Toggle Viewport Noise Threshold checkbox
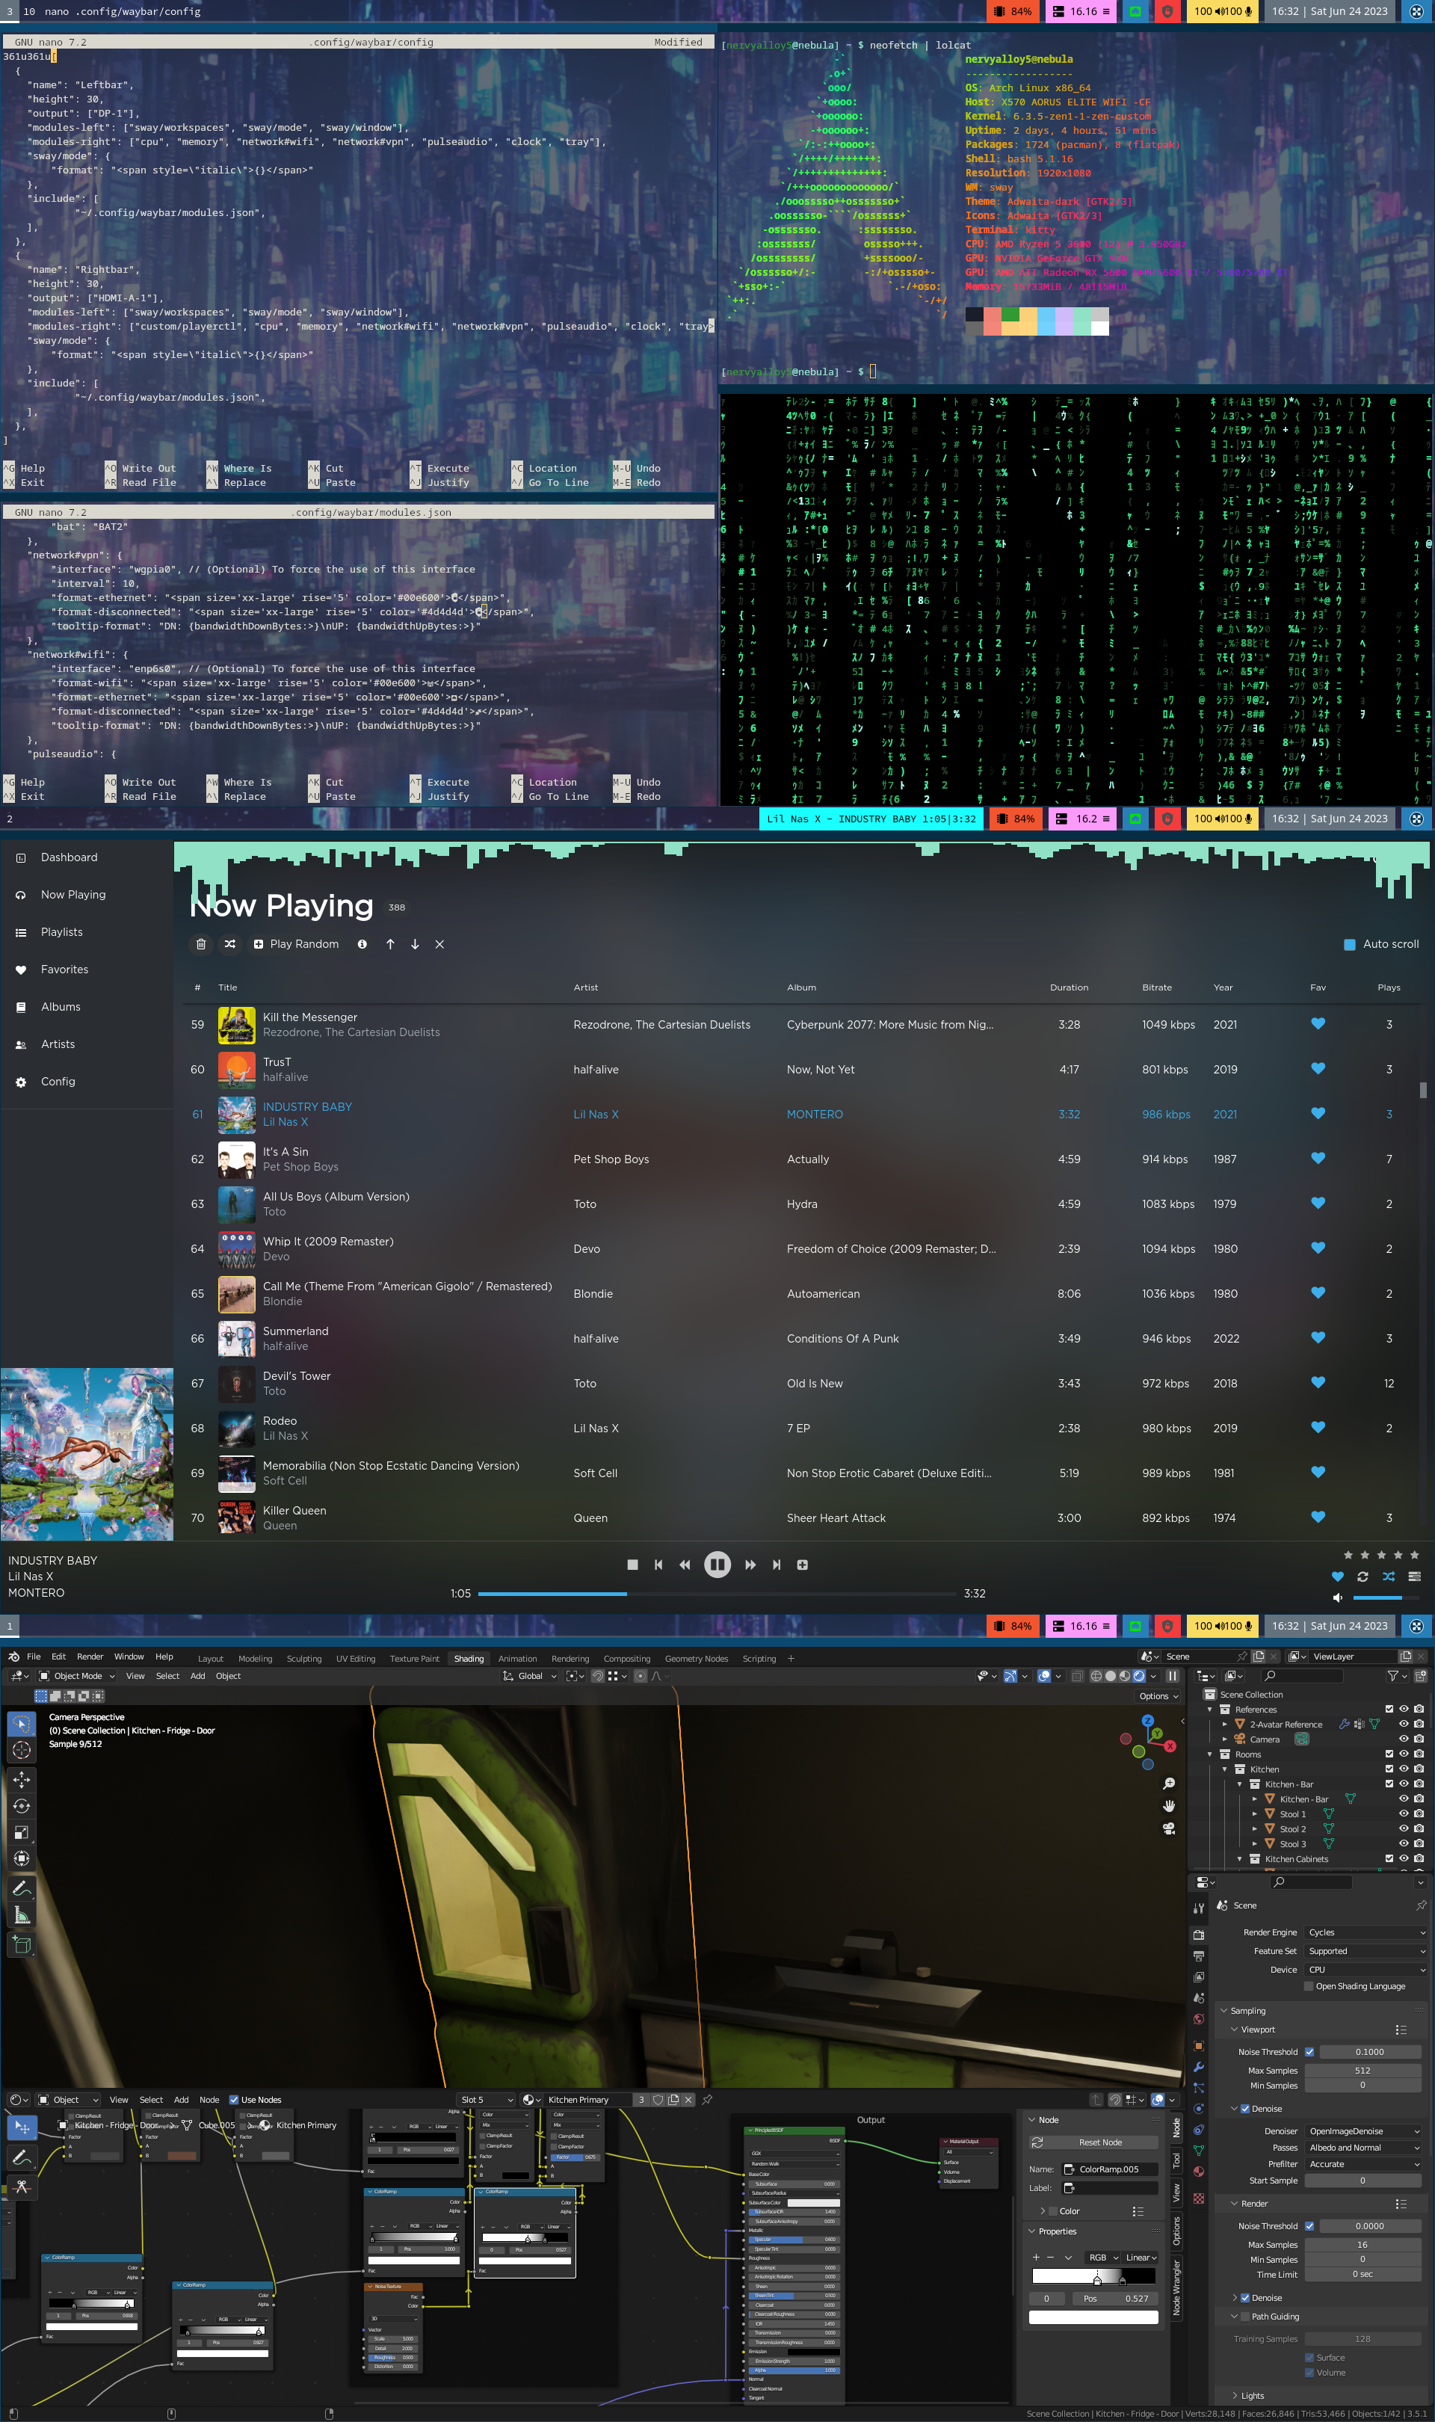Viewport: 1435px width, 2422px height. tap(1309, 2052)
